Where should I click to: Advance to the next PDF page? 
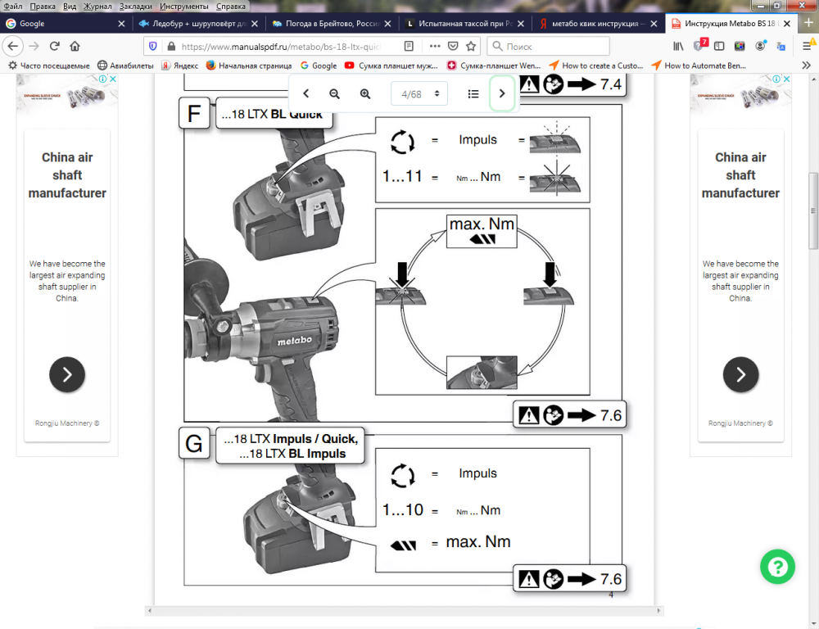click(502, 93)
